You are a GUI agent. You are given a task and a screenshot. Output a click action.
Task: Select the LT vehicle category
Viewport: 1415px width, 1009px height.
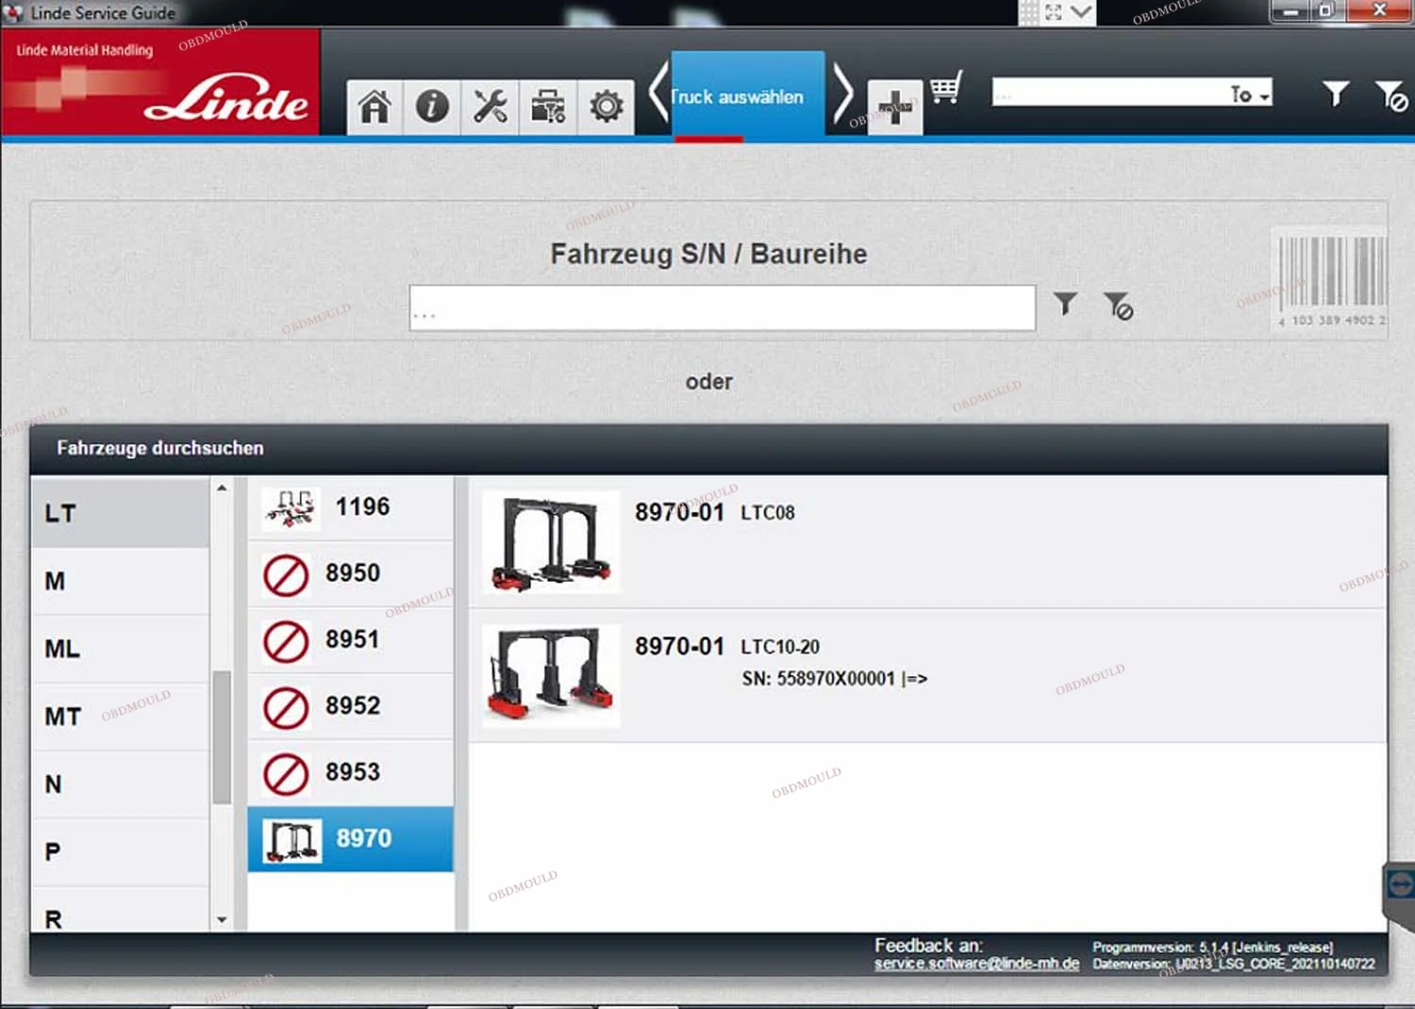pyautogui.click(x=120, y=513)
